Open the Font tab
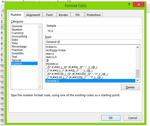150x126 pixels. point(49,15)
